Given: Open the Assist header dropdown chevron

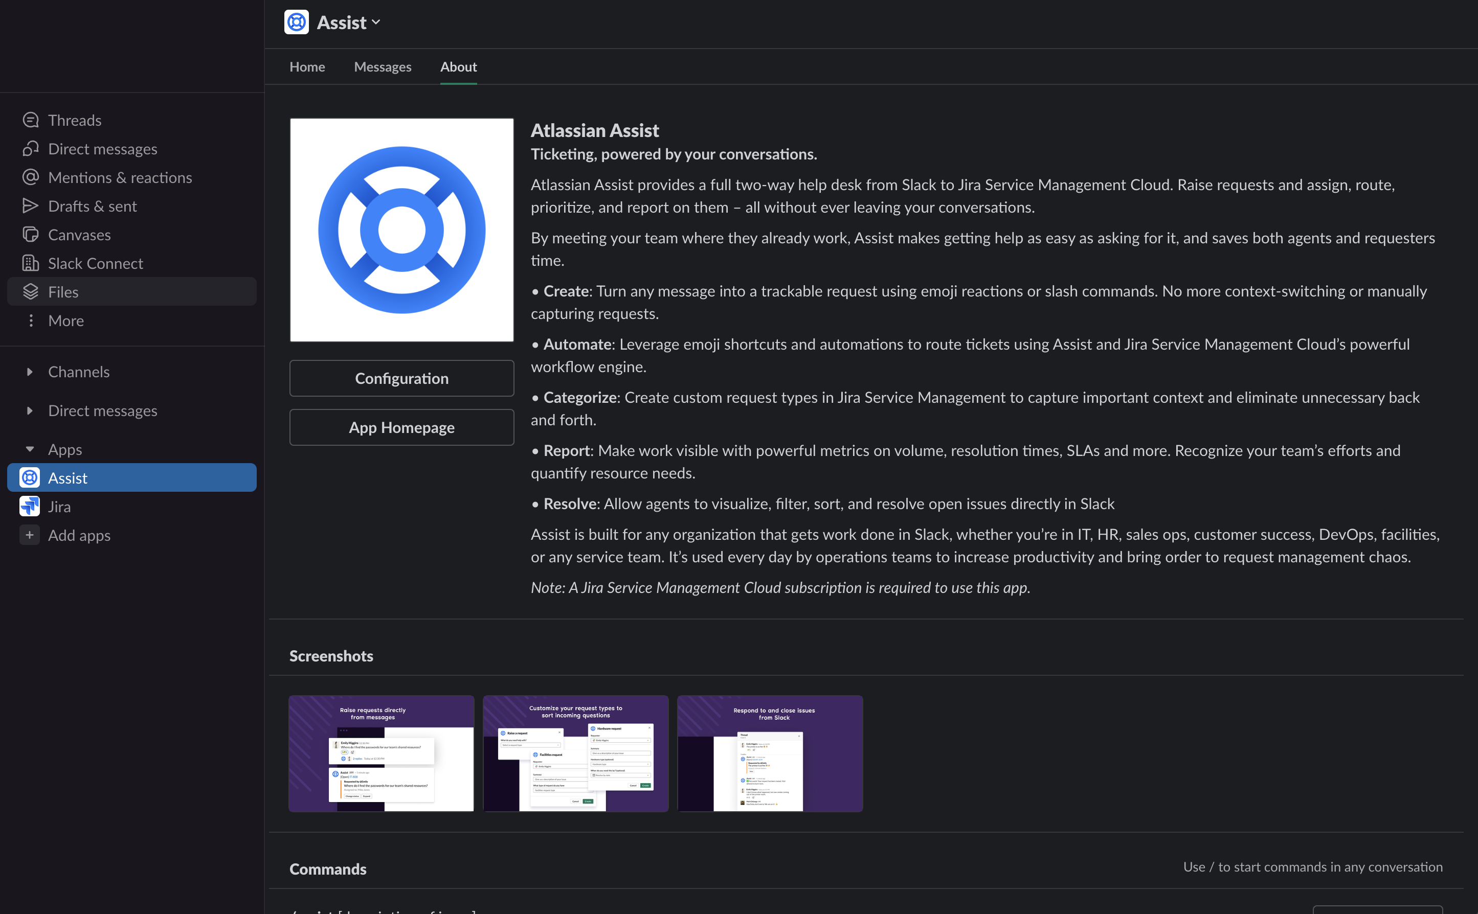Looking at the screenshot, I should click(x=376, y=22).
